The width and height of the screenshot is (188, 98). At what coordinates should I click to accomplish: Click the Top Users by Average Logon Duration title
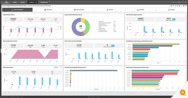[137, 67]
